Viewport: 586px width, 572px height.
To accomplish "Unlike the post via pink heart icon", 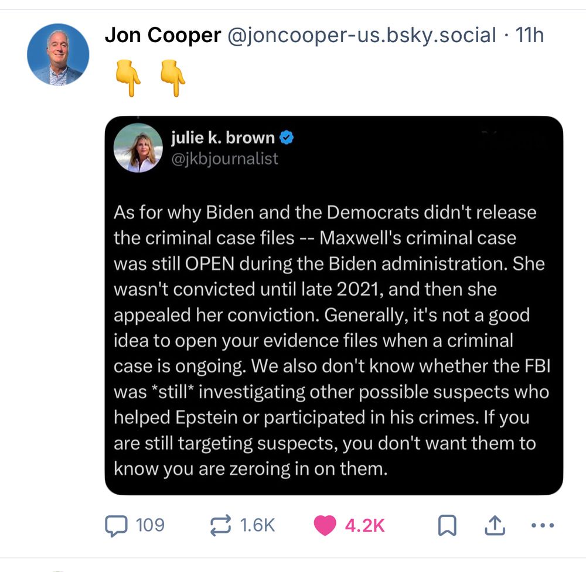I will (x=325, y=525).
